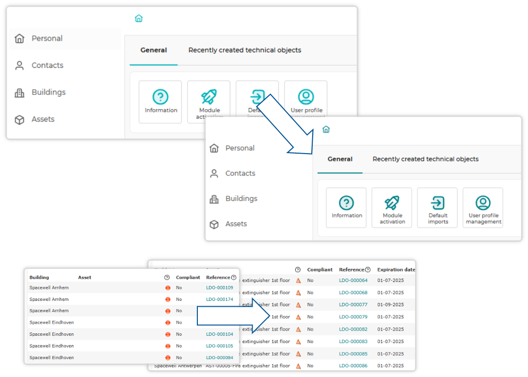The height and width of the screenshot is (377, 528).
Task: Open the Module activation rocket tile in front window
Action: 392,208
